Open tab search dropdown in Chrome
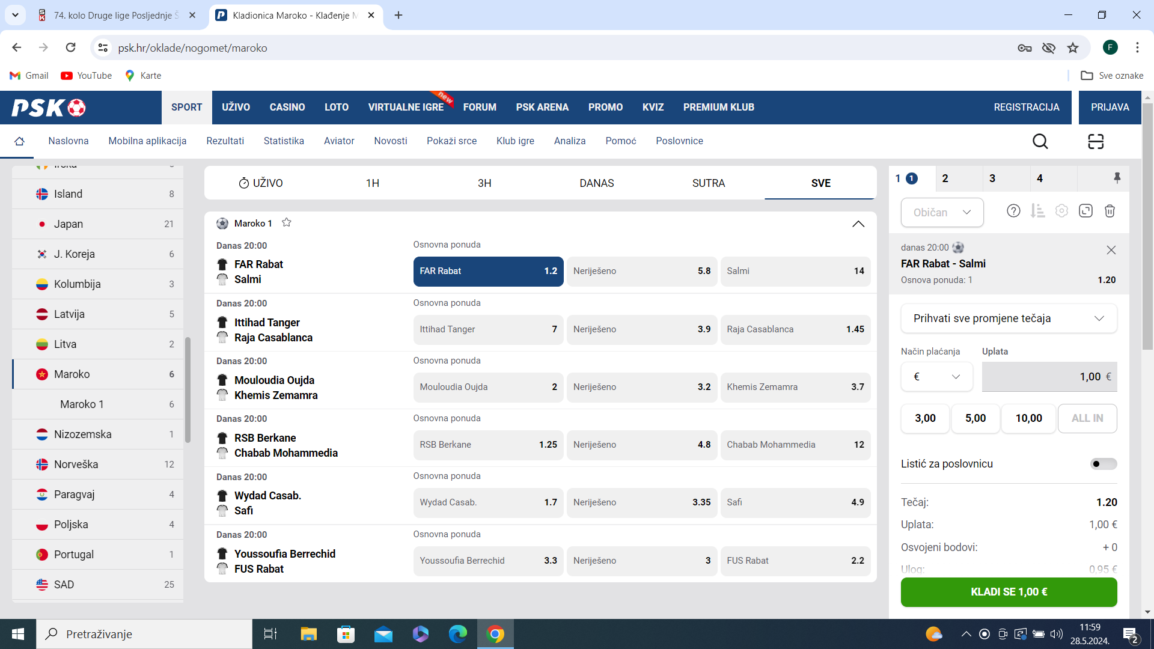 (15, 15)
